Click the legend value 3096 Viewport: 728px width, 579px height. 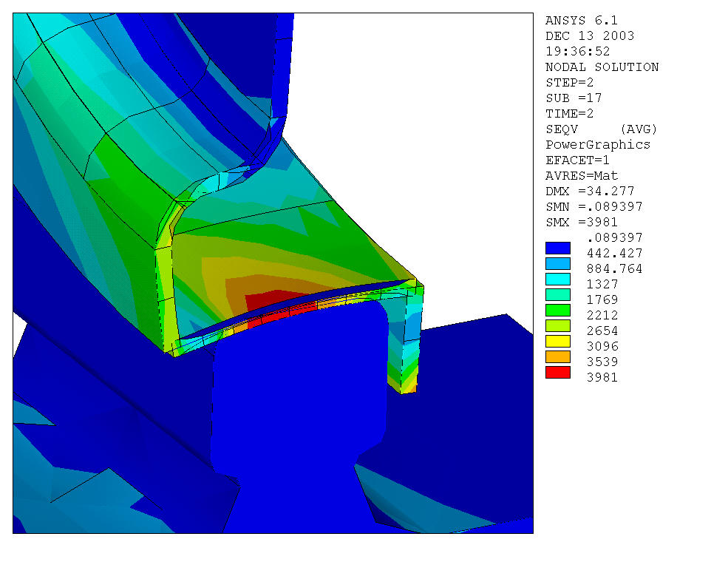pos(602,347)
